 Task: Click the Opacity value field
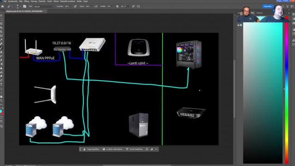[67, 6]
